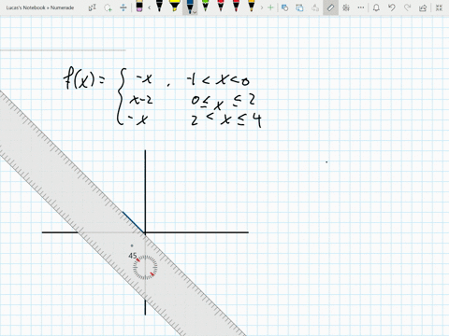449x336 pixels.
Task: Undo the last stroke
Action: [x=392, y=7]
